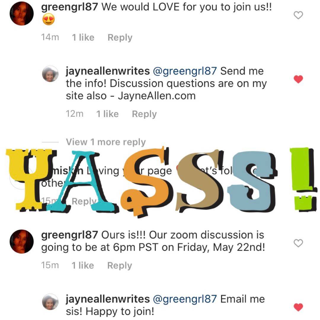Open @greengrl87 mention in 'Email me sis' reply

pos(185,299)
